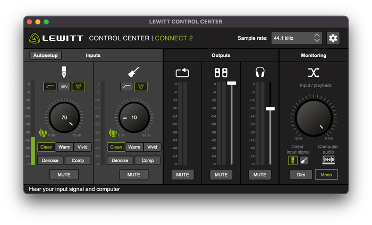Open the Sample rate 44.1 kHz dropdown
Image resolution: width=372 pixels, height=225 pixels.
(x=297, y=38)
